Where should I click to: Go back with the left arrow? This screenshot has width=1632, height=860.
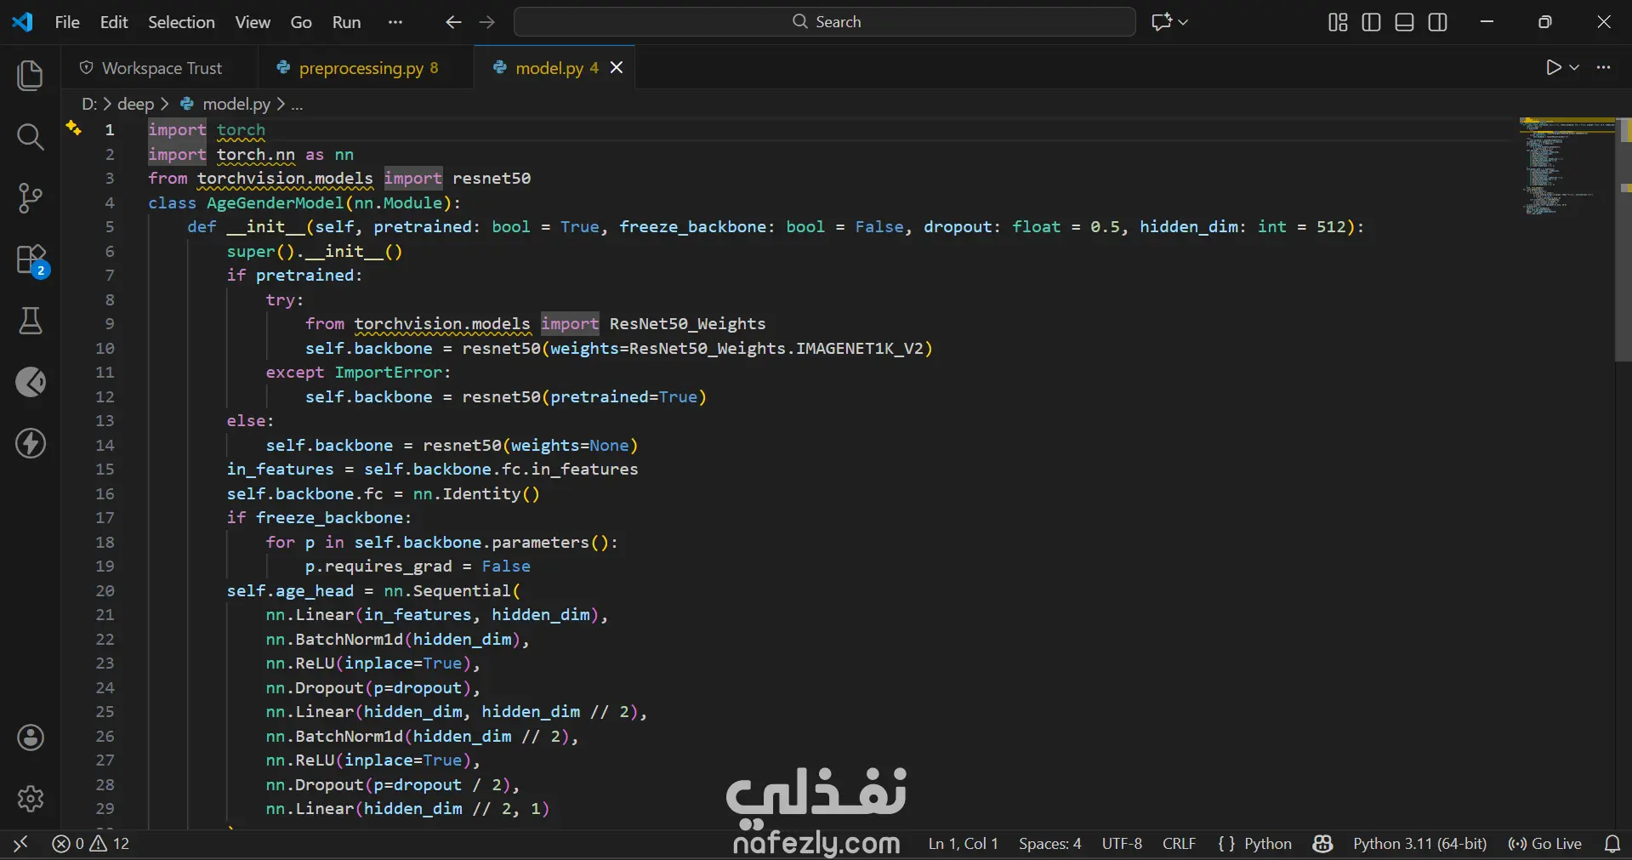coord(454,22)
